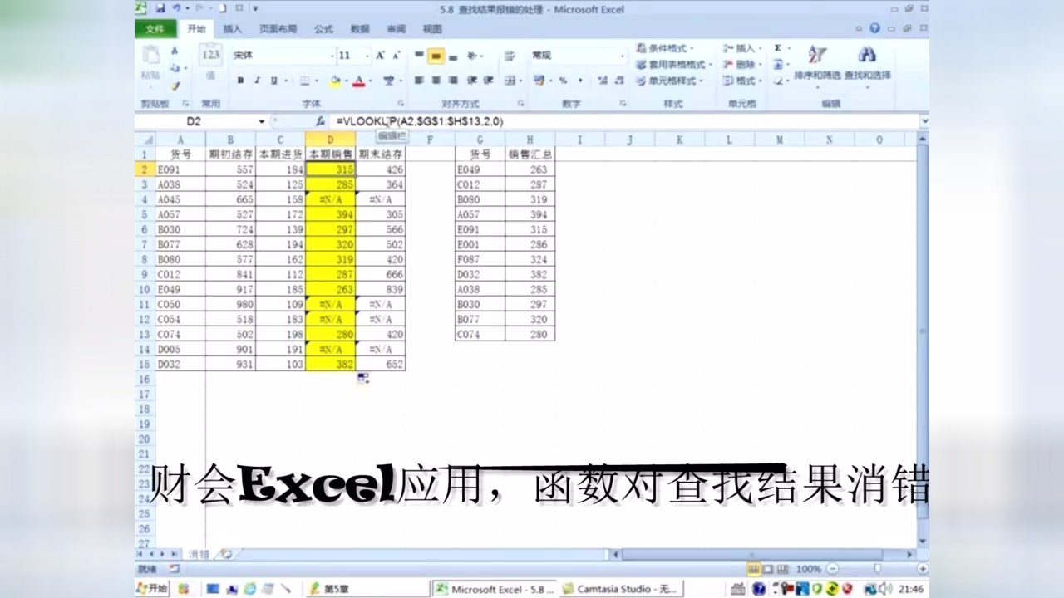Image resolution: width=1064 pixels, height=598 pixels.
Task: Open font color dropdown arrow
Action: (x=371, y=81)
